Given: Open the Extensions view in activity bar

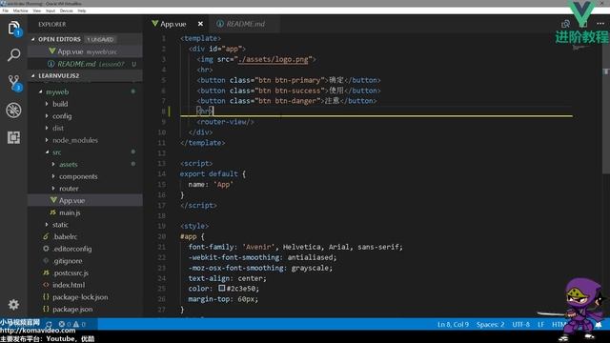Looking at the screenshot, I should click(13, 137).
